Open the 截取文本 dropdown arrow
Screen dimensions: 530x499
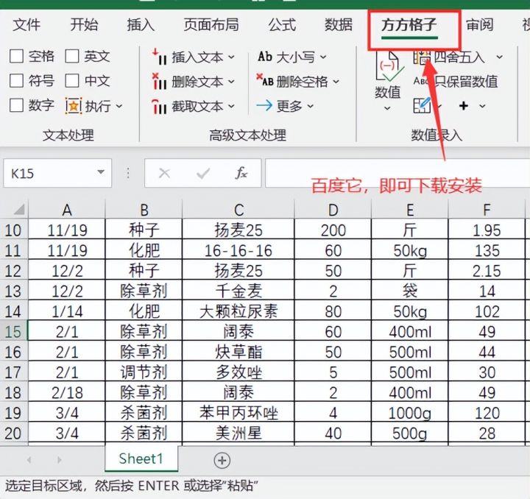pyautogui.click(x=231, y=107)
